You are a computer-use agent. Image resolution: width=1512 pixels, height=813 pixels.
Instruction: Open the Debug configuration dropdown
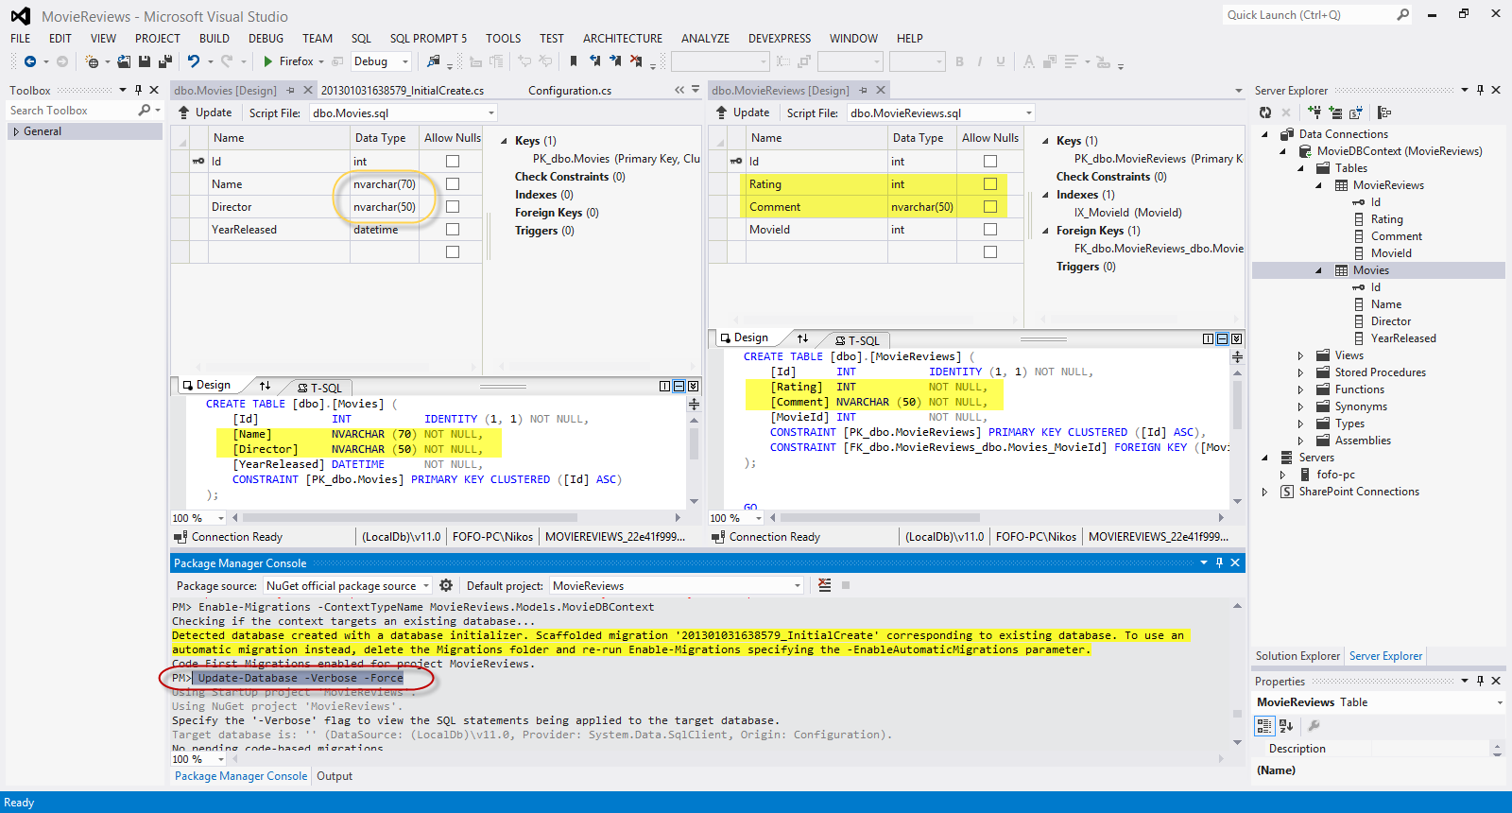point(405,61)
